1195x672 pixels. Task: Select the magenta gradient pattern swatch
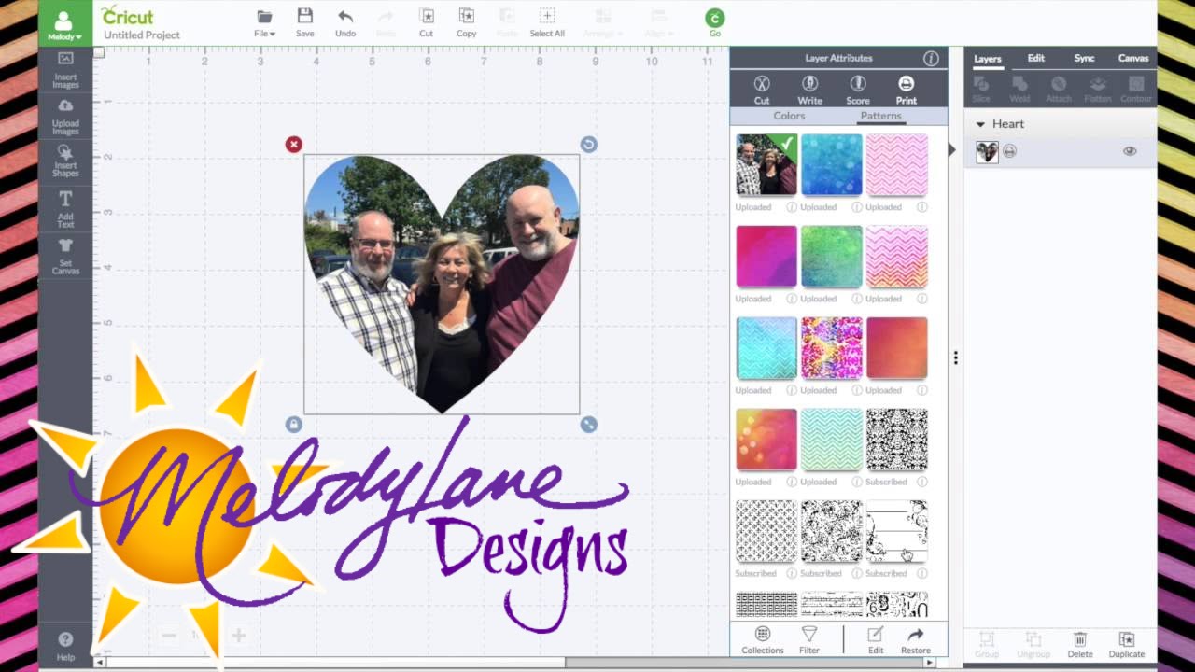click(766, 256)
